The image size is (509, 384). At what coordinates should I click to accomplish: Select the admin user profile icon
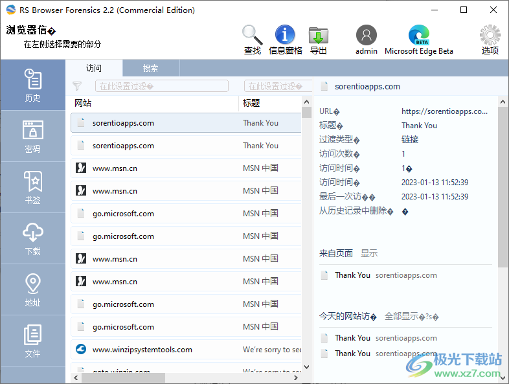coord(366,40)
